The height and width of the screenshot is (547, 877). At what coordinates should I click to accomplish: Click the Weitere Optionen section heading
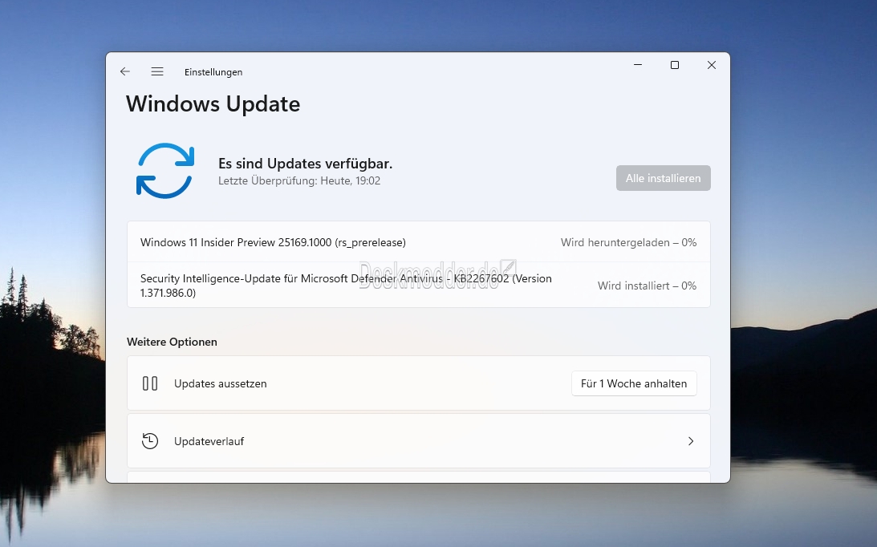pyautogui.click(x=173, y=342)
